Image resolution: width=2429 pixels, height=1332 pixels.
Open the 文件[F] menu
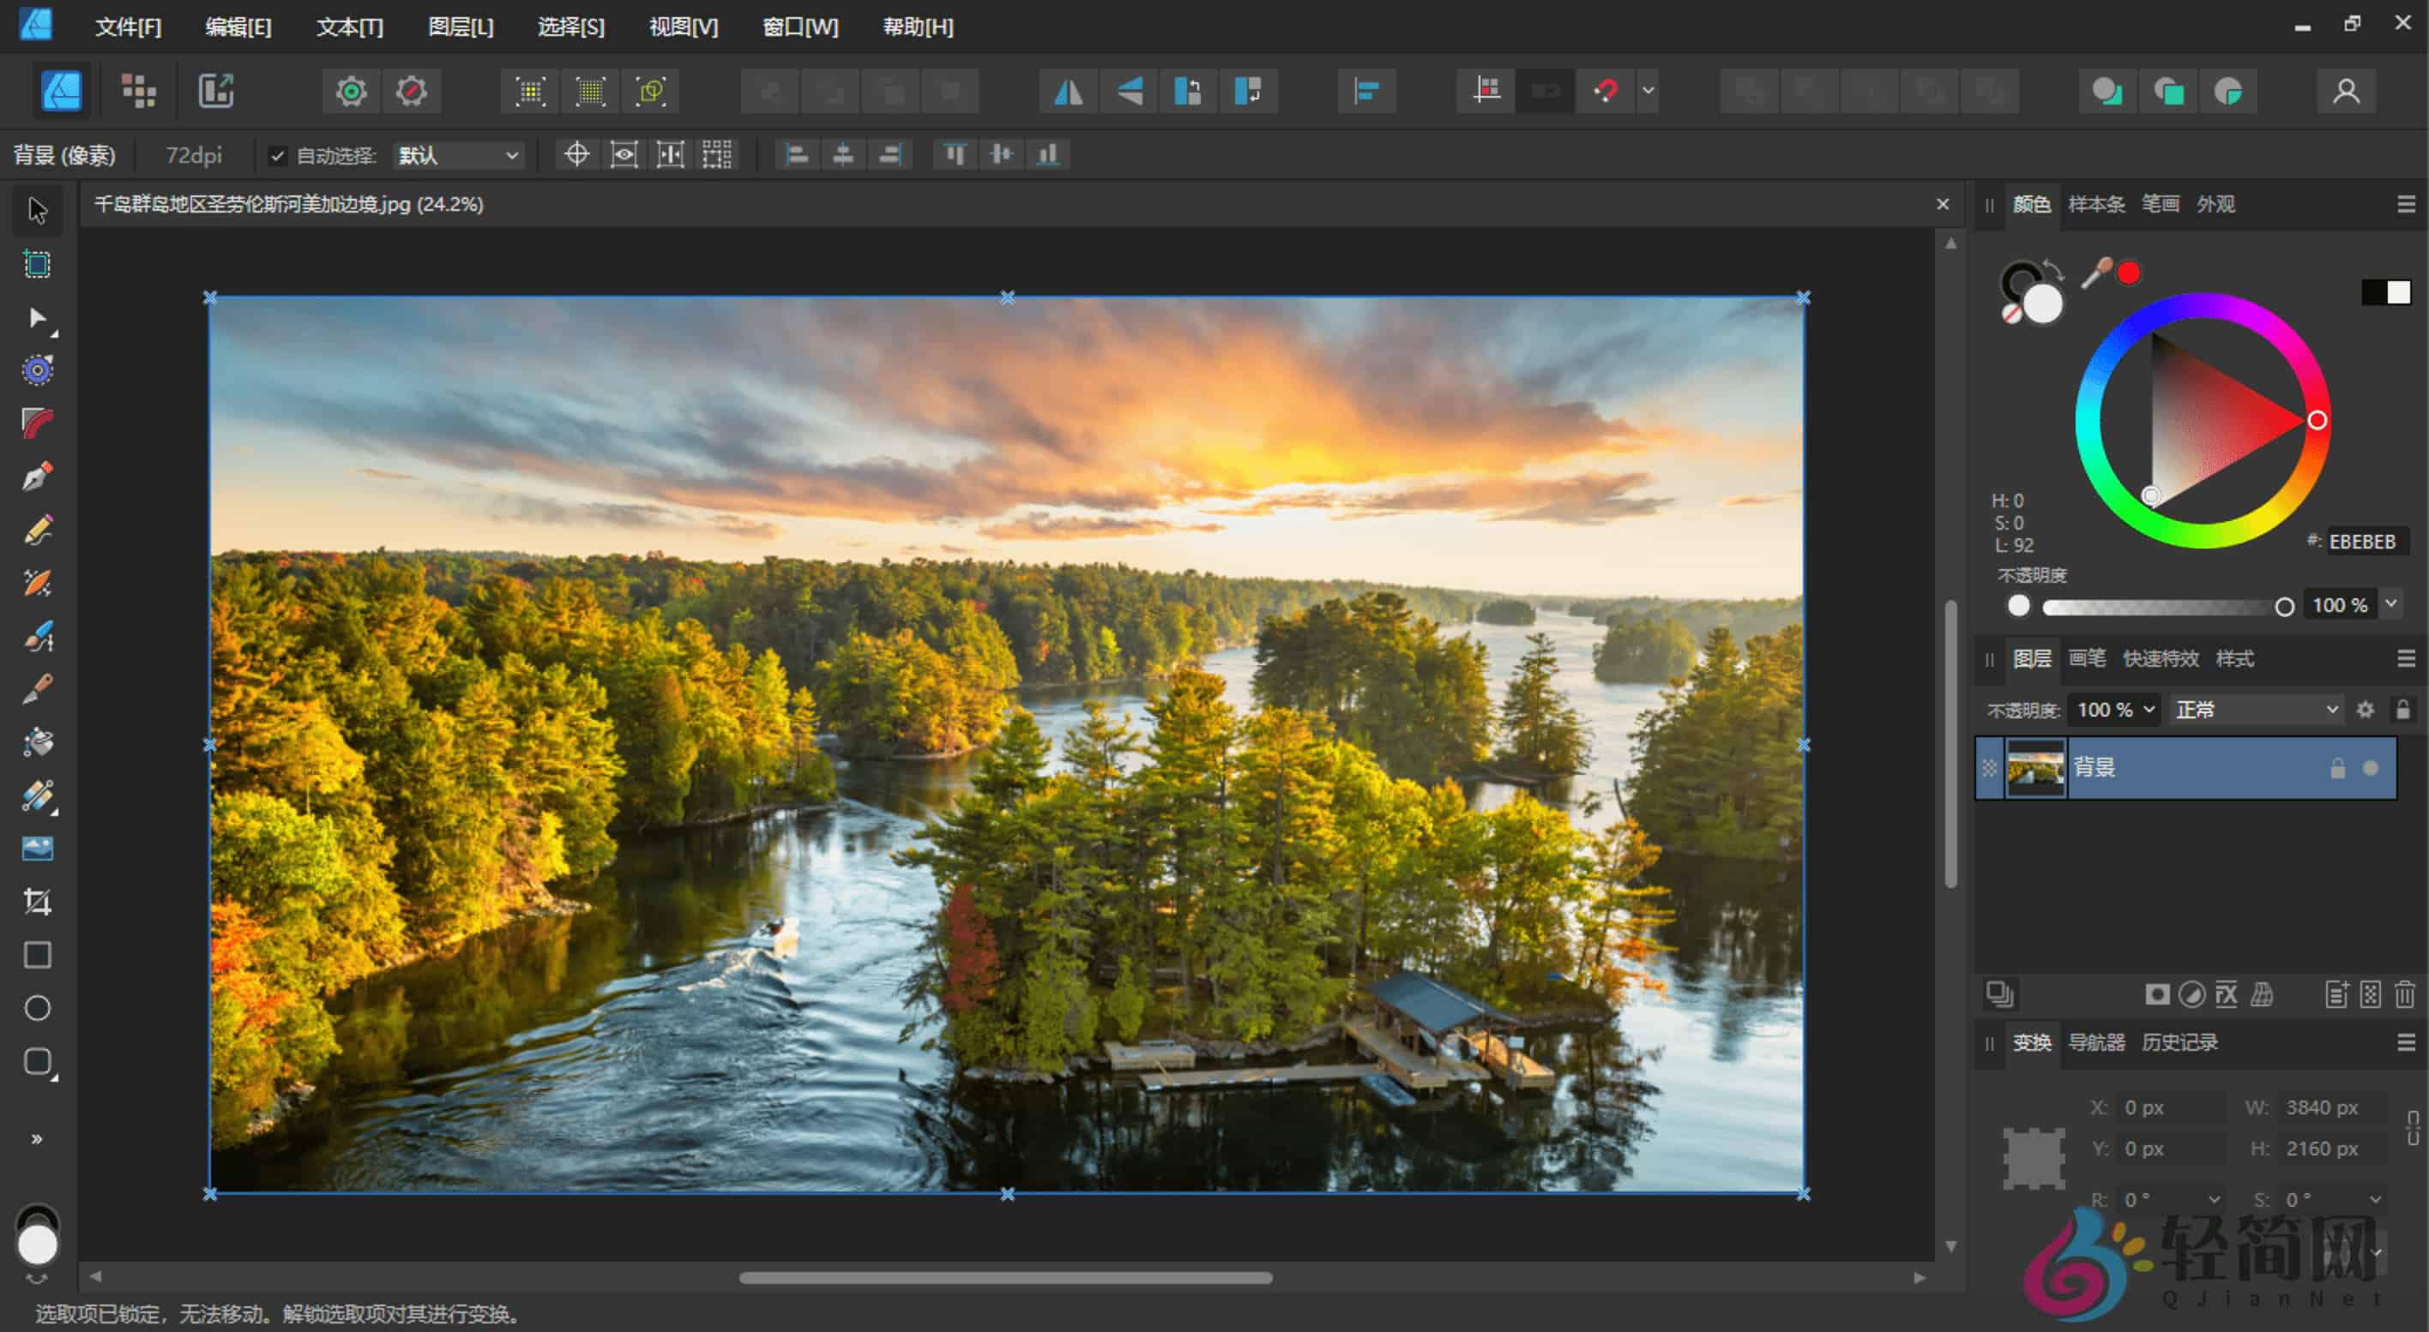(x=127, y=27)
